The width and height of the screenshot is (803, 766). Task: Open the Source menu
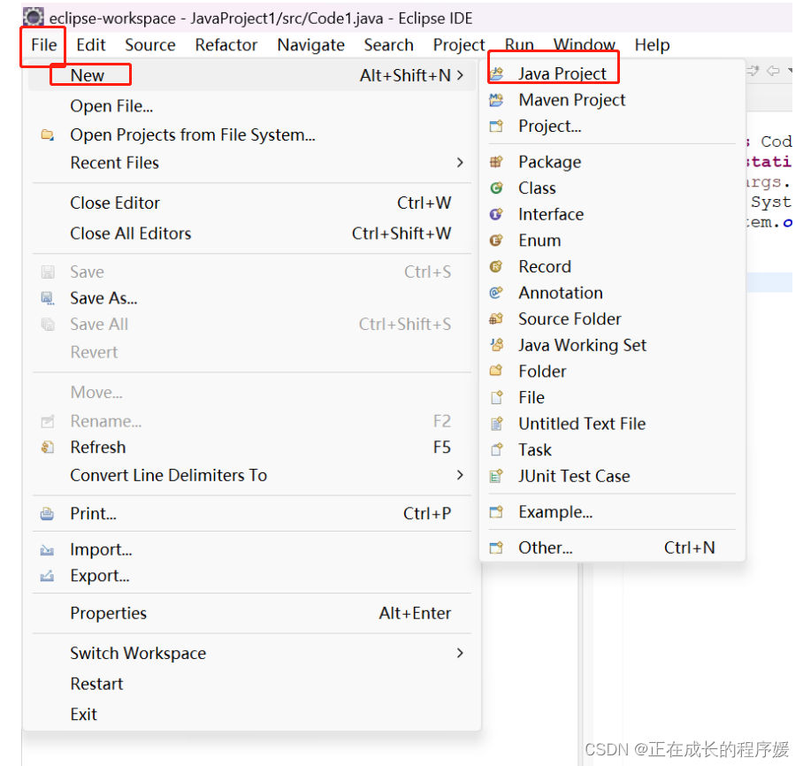(x=150, y=45)
